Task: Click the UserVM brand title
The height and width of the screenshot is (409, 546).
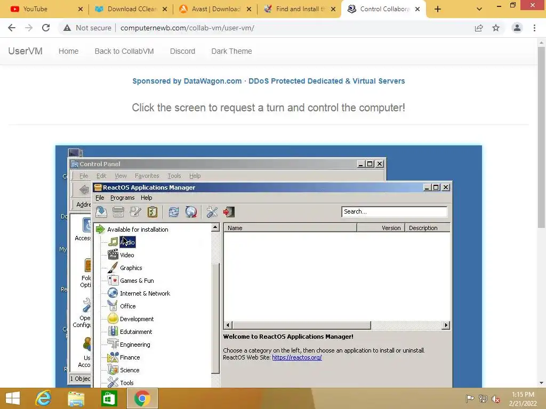Action: point(26,51)
